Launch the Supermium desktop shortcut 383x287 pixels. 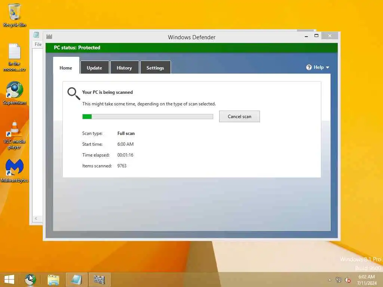pos(15,93)
